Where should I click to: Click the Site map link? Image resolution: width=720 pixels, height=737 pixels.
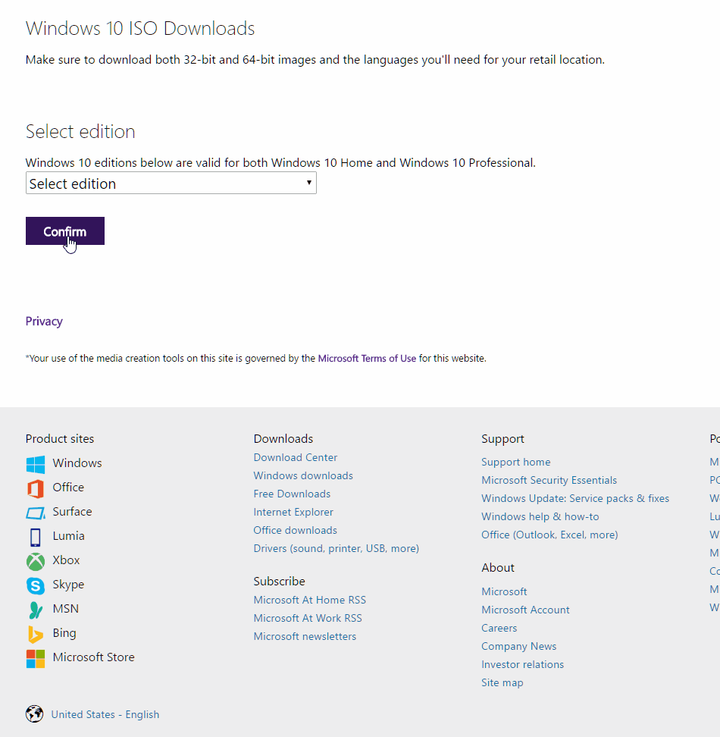coord(502,682)
